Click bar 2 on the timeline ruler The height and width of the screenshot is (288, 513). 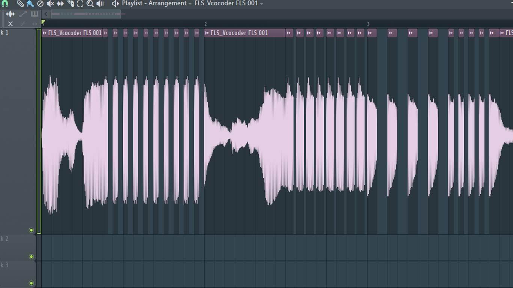205,24
